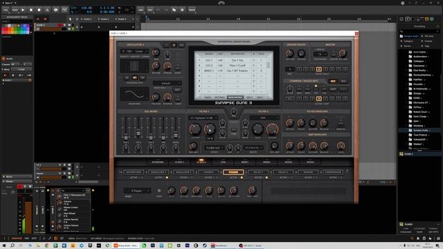Screen dimensions: 443x249
Task: Open Chrome from the Windows taskbar
Action: [x=46, y=246]
